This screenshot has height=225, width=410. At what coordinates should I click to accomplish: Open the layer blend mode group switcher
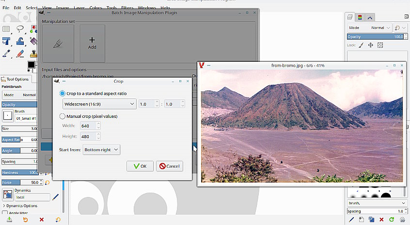point(400,28)
